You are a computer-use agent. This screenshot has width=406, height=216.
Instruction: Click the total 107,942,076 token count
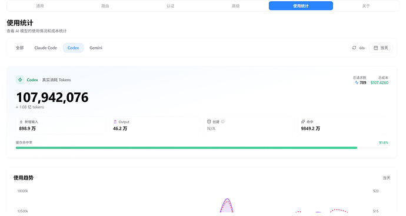point(52,97)
